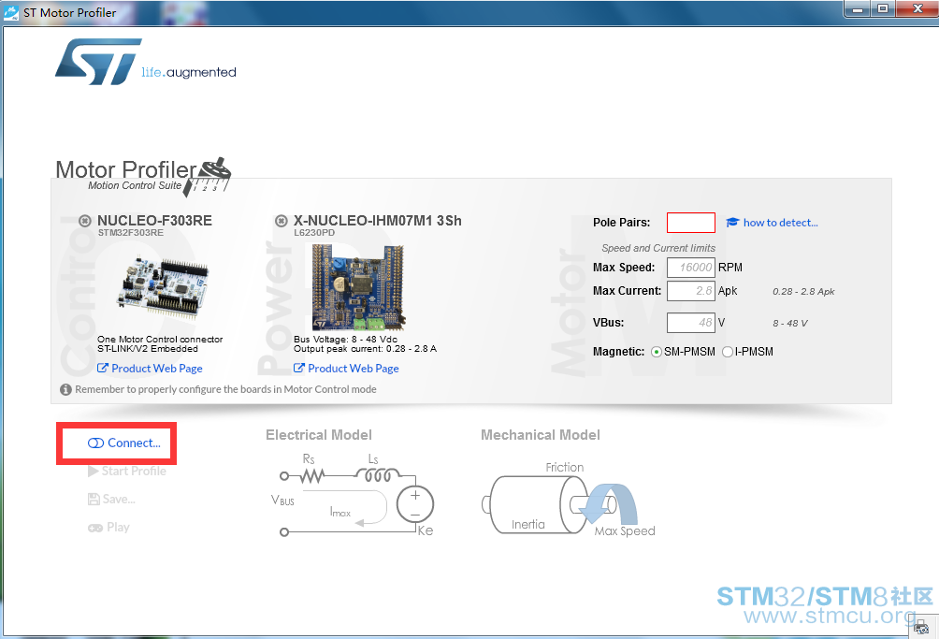The width and height of the screenshot is (939, 639).
Task: Click the Electrical Model circuit diagram
Action: (354, 496)
